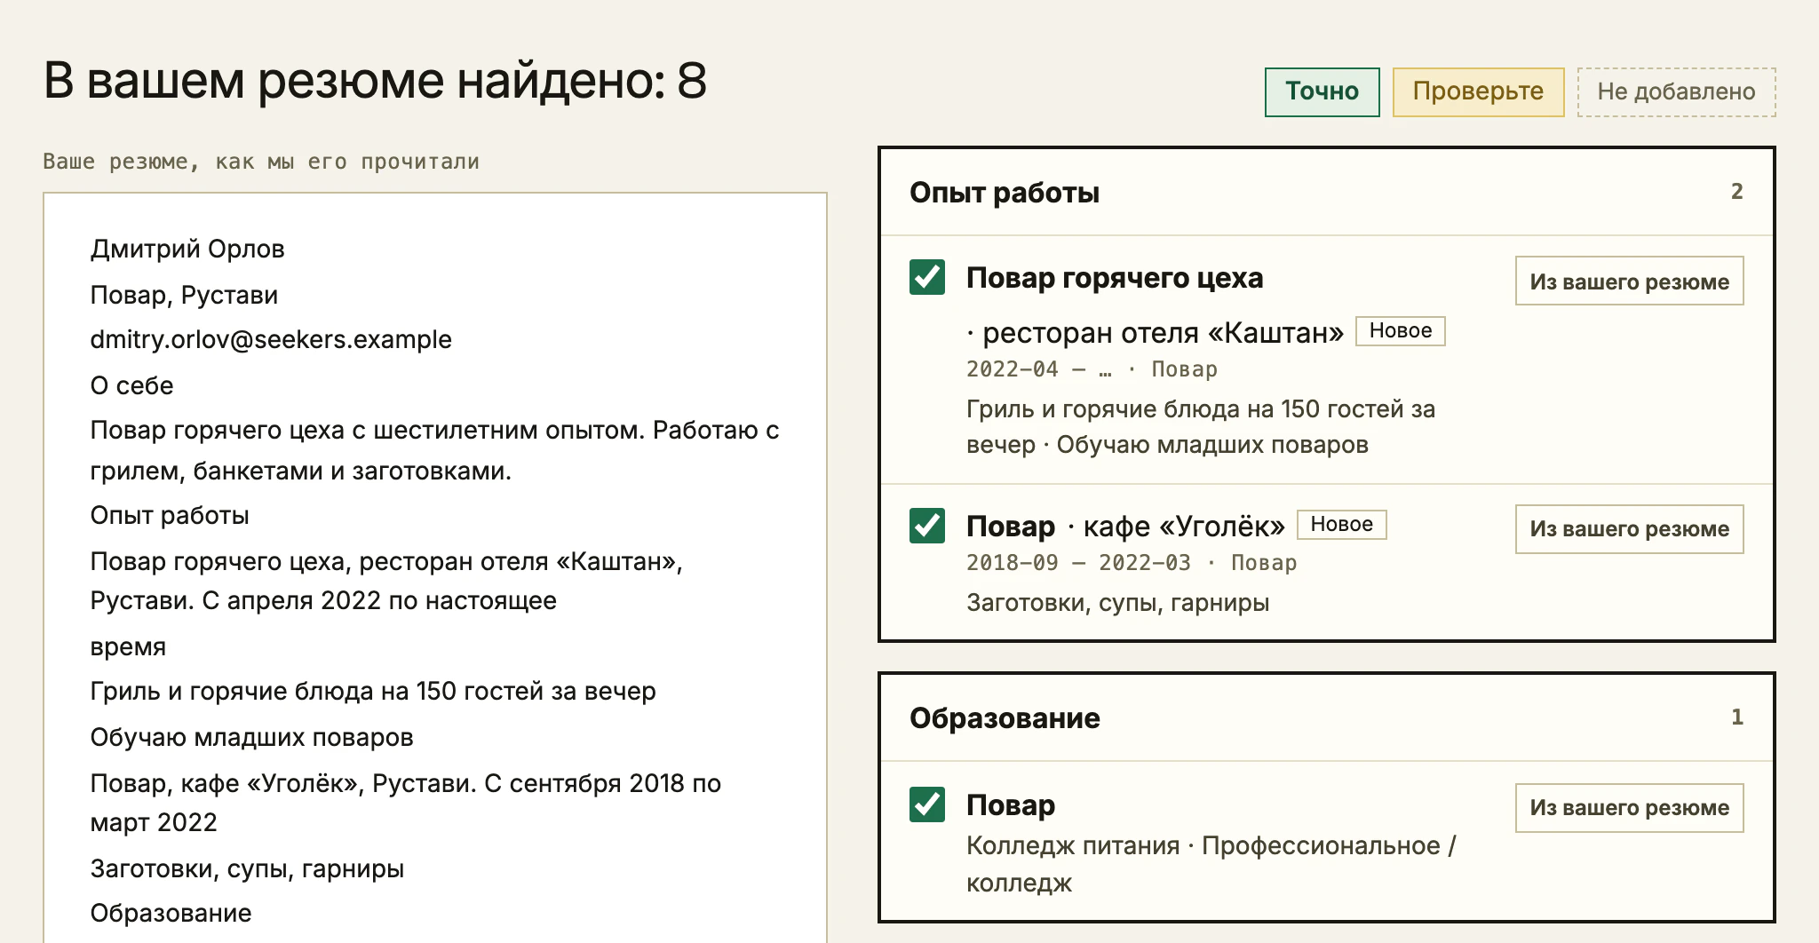Click the resume line «Гриль и горячие блюда на 150 гостей»
Viewport: 1819px width, 943px height.
[373, 691]
